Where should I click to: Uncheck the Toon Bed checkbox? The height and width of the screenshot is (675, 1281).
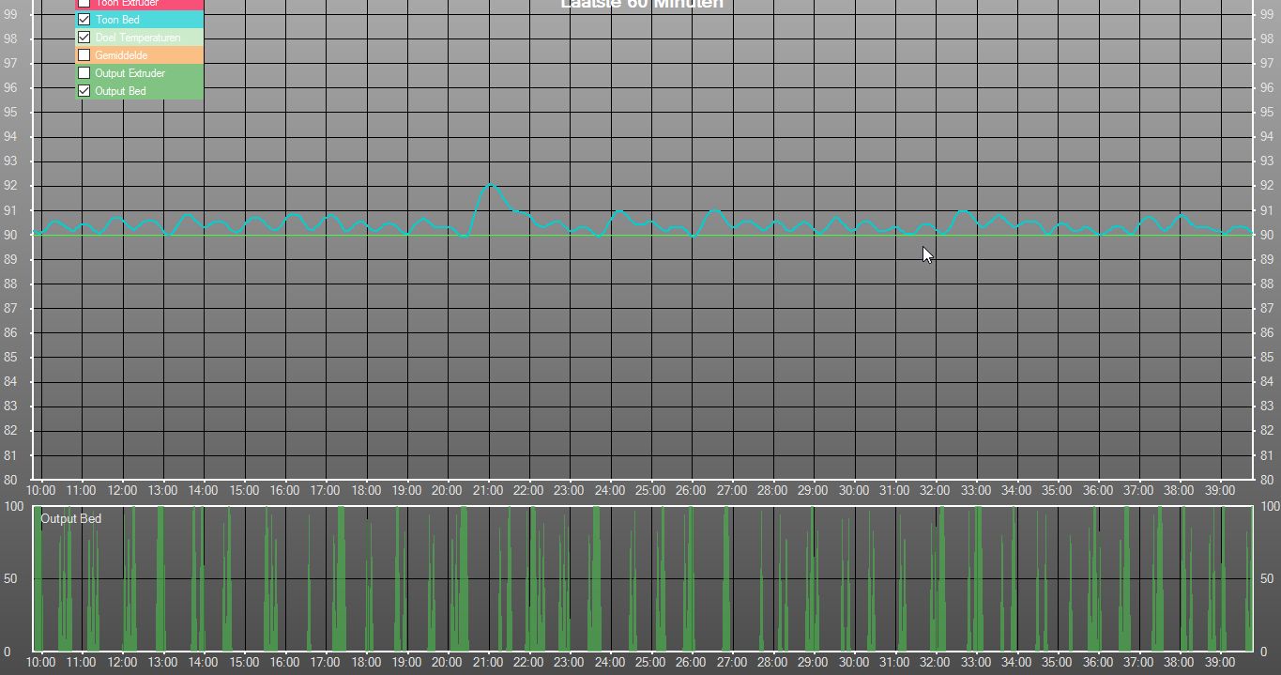(x=84, y=20)
